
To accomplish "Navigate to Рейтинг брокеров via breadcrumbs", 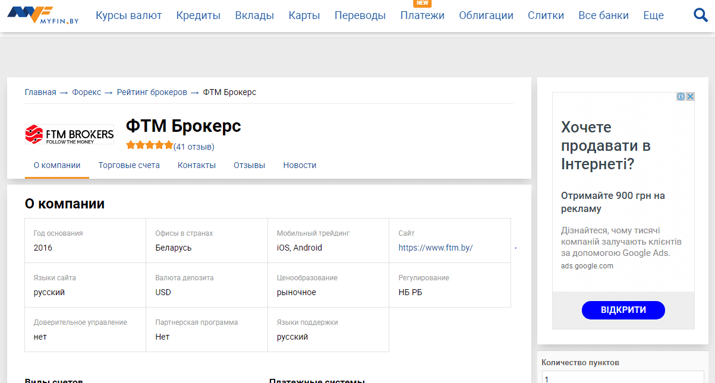I will click(151, 92).
